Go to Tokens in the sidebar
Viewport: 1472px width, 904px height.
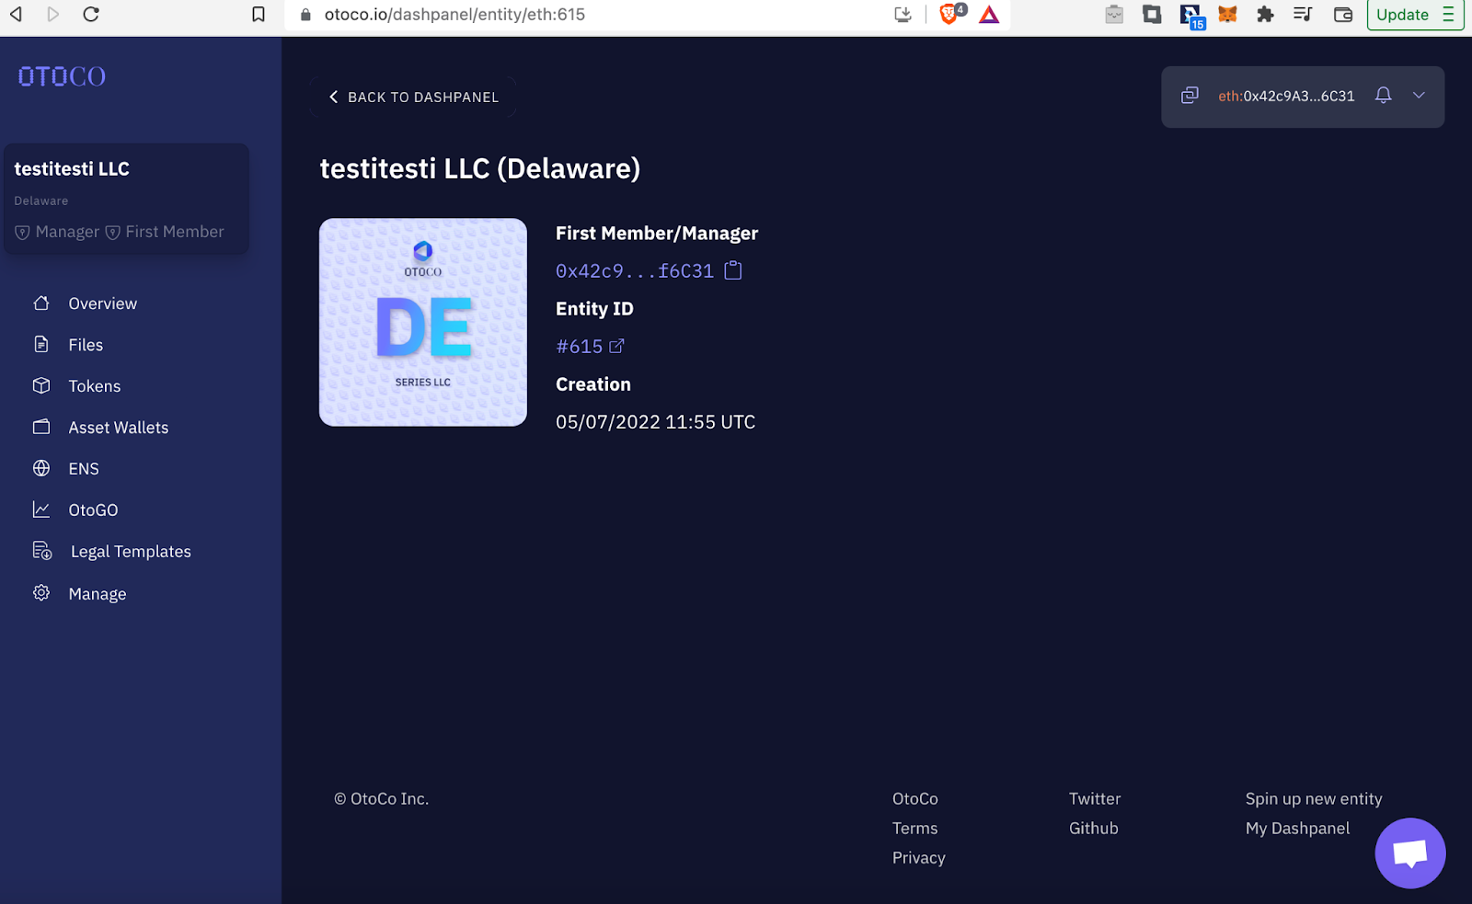click(94, 386)
